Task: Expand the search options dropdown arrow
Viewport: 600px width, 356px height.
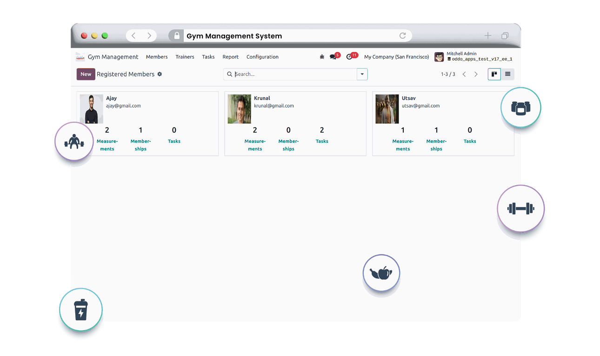Action: [362, 74]
